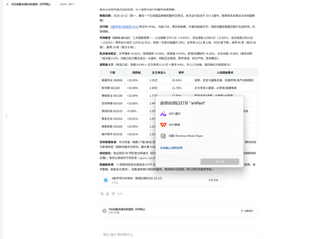This screenshot has width=323, height=239.
Task: Open the A股市场分析报告 (数据日期2026-10-12) file card
Action: (163, 180)
